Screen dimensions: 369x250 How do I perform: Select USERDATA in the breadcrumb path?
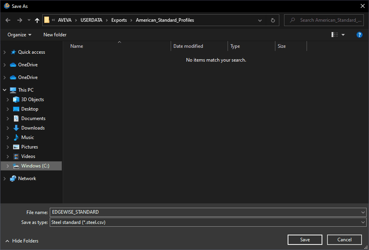click(x=91, y=20)
